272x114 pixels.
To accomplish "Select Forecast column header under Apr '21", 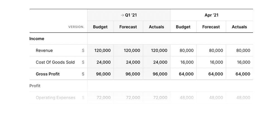I will coord(211,27).
